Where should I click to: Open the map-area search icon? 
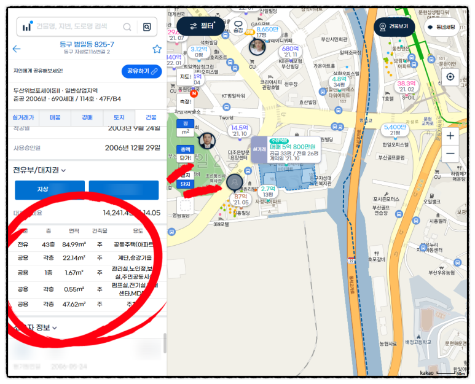tap(147, 27)
